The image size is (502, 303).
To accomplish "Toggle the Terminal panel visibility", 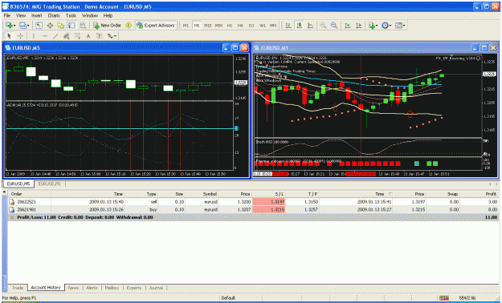I will 71,26.
